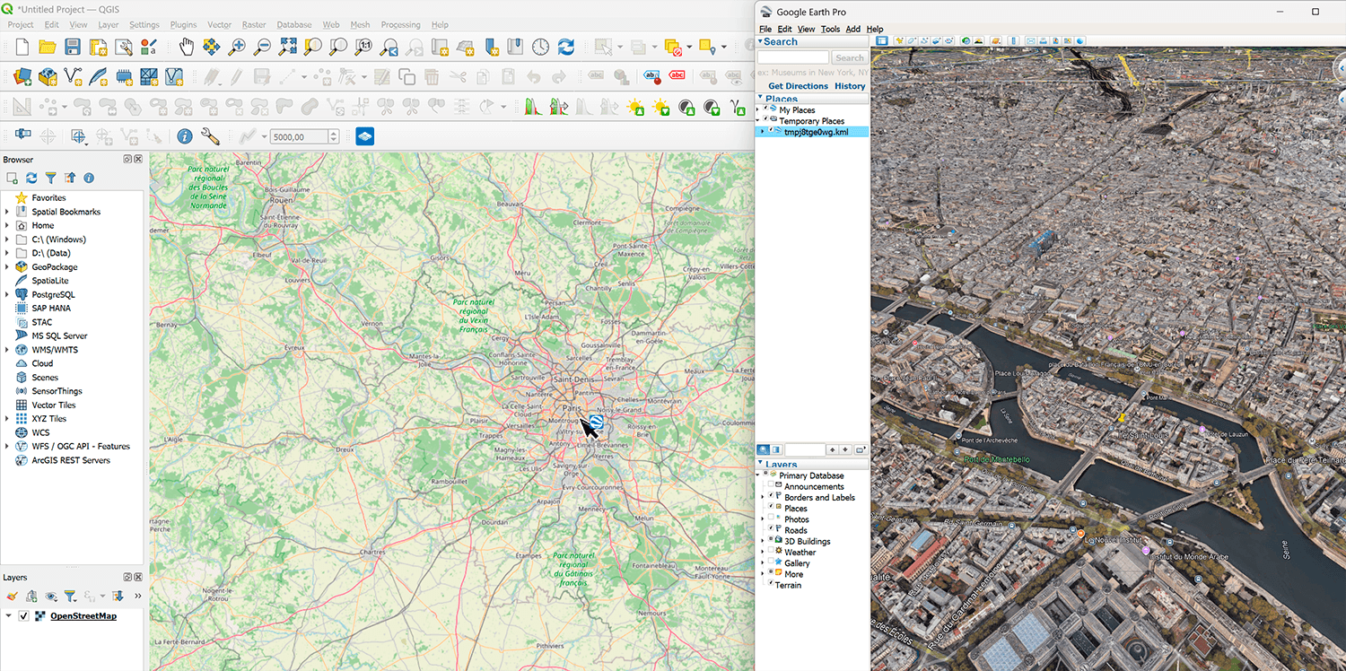Expand the 3D Buildings layer tree
Screen dimensions: 1346x671
[763, 541]
